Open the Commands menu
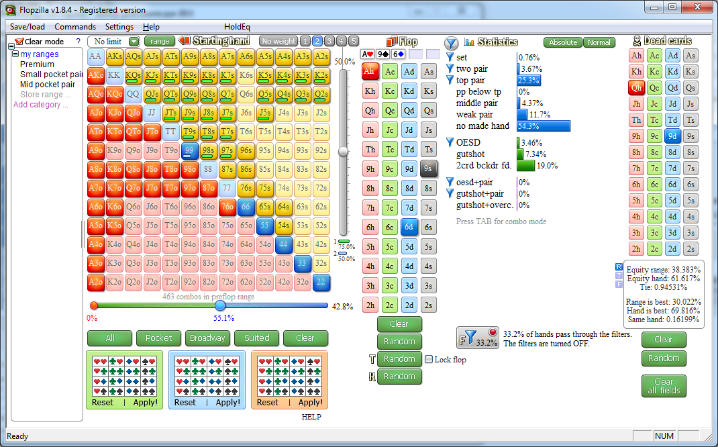The width and height of the screenshot is (718, 447). point(75,27)
